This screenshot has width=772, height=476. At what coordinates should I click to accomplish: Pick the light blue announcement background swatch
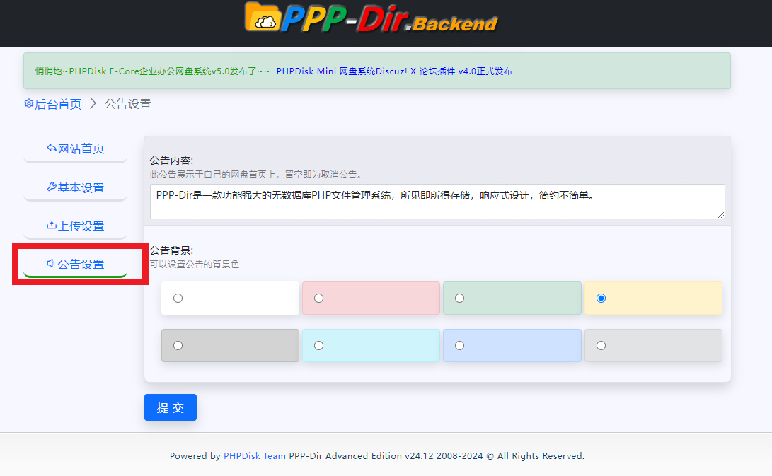click(x=460, y=346)
